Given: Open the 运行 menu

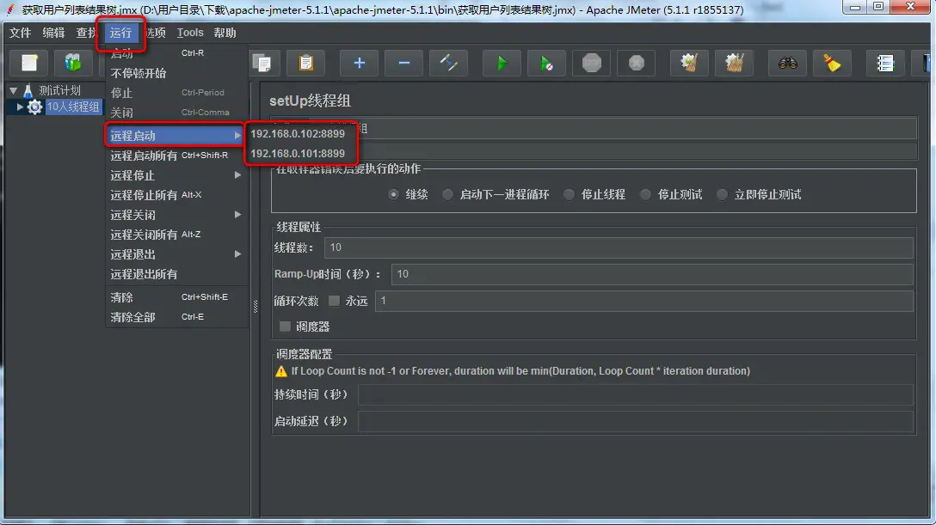Looking at the screenshot, I should point(120,33).
